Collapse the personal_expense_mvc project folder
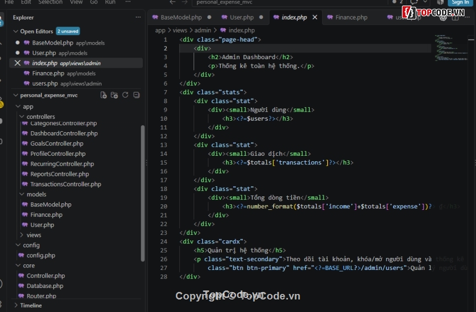 pos(16,95)
